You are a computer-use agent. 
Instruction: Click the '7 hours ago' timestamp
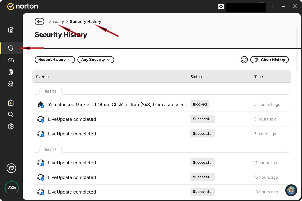click(x=265, y=134)
